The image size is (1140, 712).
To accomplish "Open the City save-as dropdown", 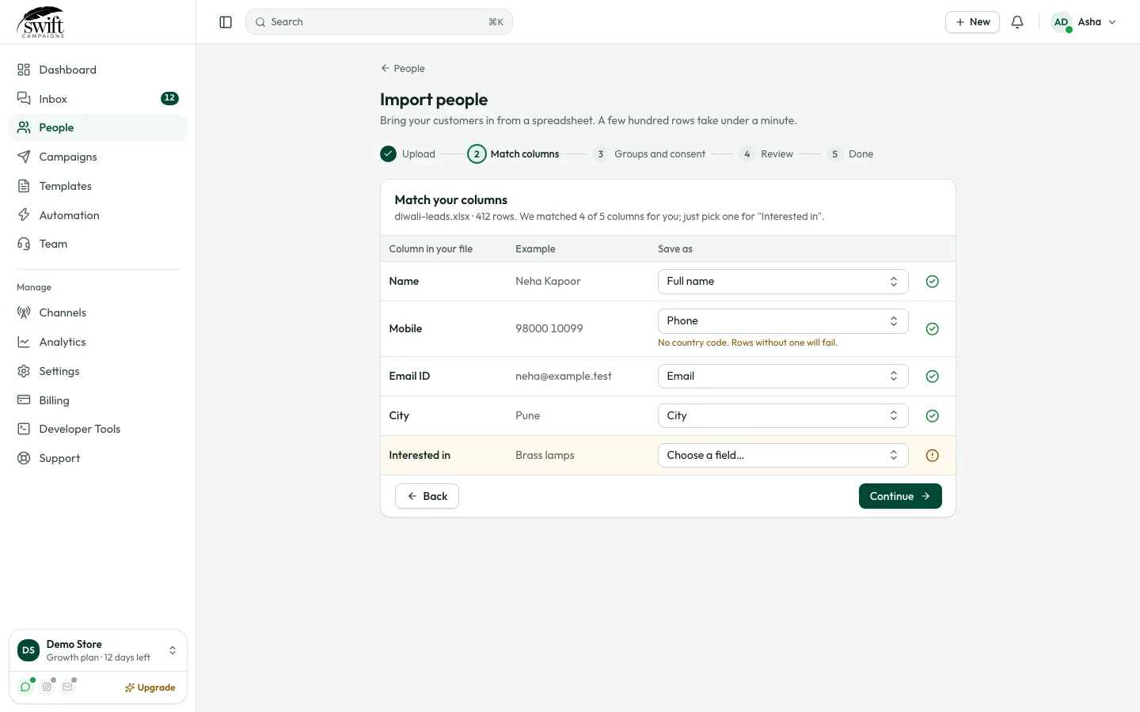I will [783, 416].
